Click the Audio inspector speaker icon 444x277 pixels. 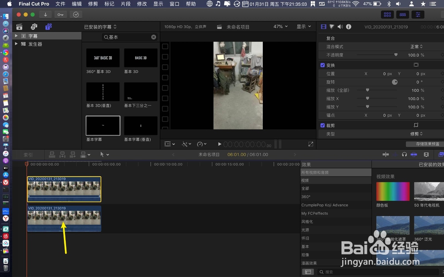click(x=340, y=27)
